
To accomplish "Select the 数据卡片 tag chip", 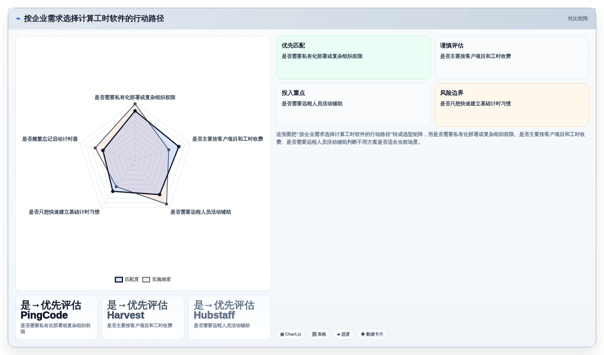I will click(372, 334).
